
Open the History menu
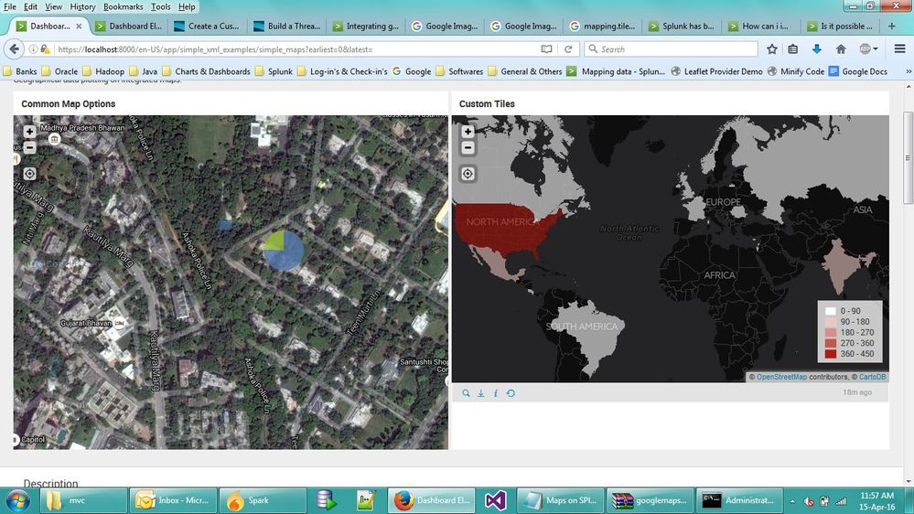82,6
